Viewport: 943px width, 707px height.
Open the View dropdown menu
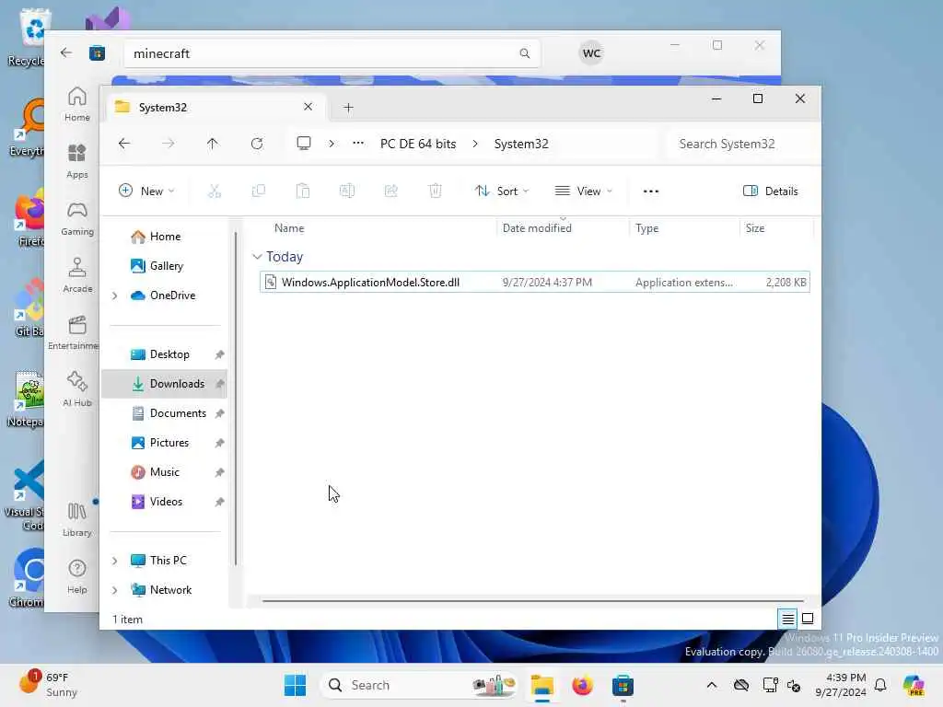[583, 191]
